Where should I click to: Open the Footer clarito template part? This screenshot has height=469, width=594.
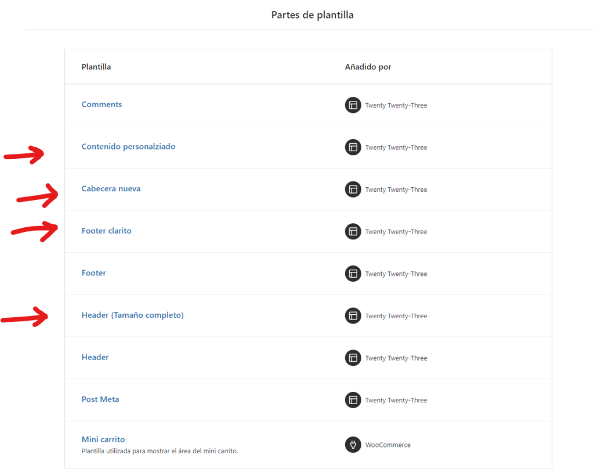[107, 231]
